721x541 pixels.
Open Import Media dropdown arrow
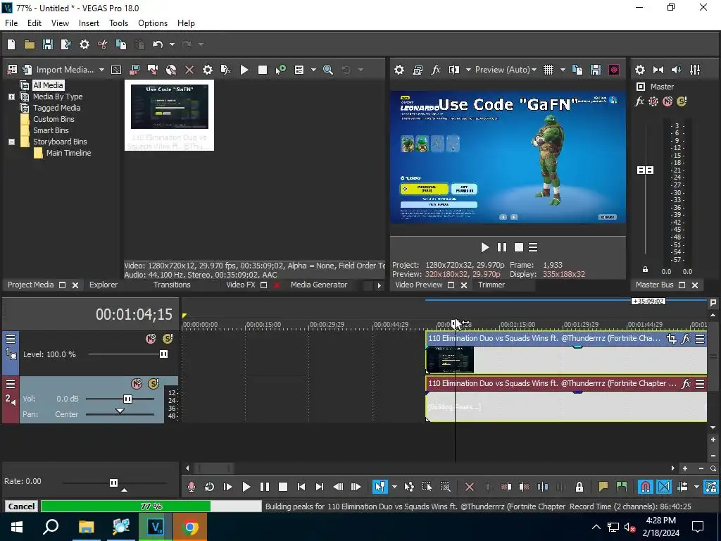coord(101,70)
